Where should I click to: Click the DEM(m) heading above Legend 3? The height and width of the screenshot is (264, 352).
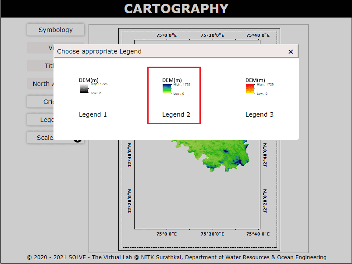255,80
